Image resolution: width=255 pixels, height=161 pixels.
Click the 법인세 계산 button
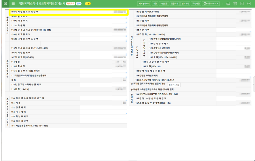174,85
